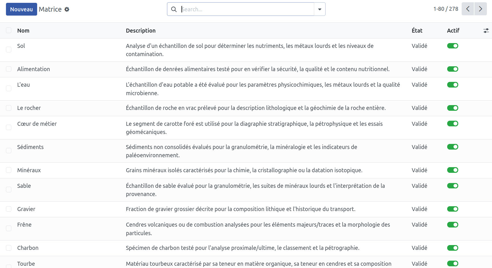Select the Cœur de métier row checkbox

click(9, 127)
